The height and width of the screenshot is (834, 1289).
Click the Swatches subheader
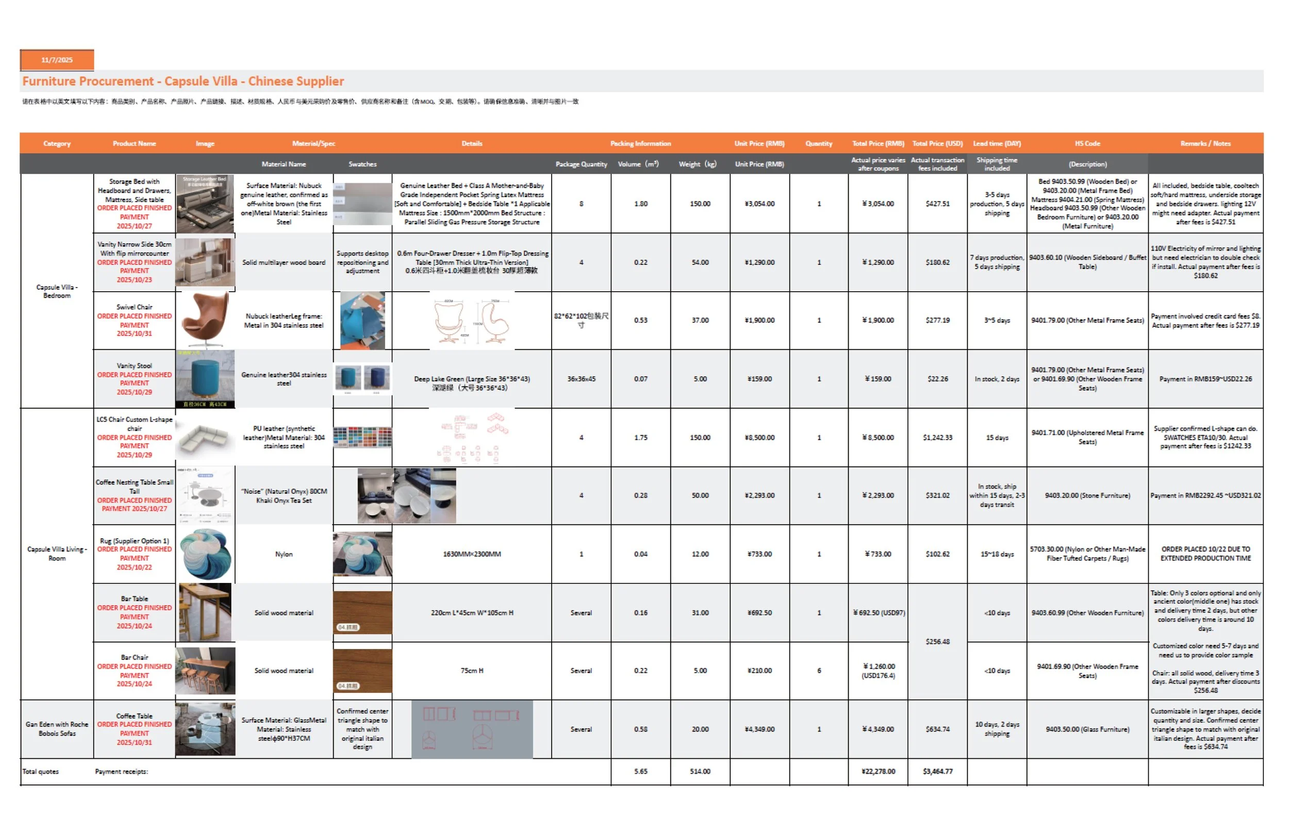tap(362, 164)
